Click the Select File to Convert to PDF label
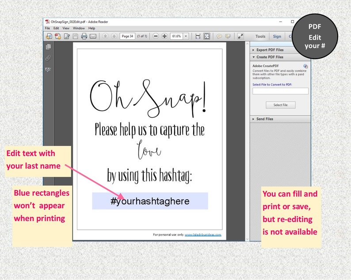The image size is (351, 280). click(x=272, y=85)
